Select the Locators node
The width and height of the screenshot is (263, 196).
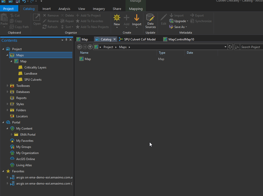click(22, 116)
